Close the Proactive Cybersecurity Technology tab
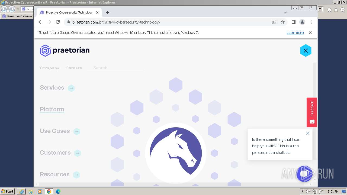Viewport: 347px width, 195px height. (97, 12)
